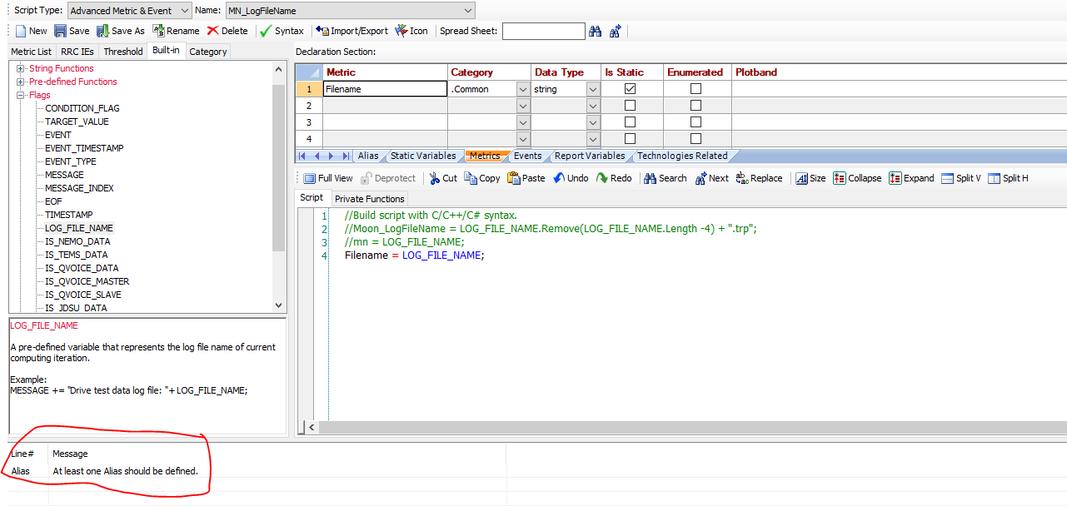This screenshot has height=506, width=1067.
Task: Open the Private Functions tab
Action: 370,198
